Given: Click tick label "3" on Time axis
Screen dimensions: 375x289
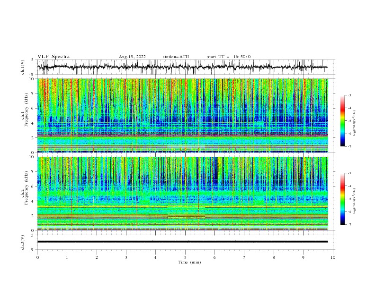Looking at the screenshot, I should click(126, 257).
